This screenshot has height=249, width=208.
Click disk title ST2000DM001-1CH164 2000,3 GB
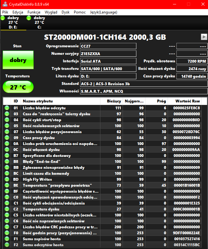pyautogui.click(x=105, y=37)
